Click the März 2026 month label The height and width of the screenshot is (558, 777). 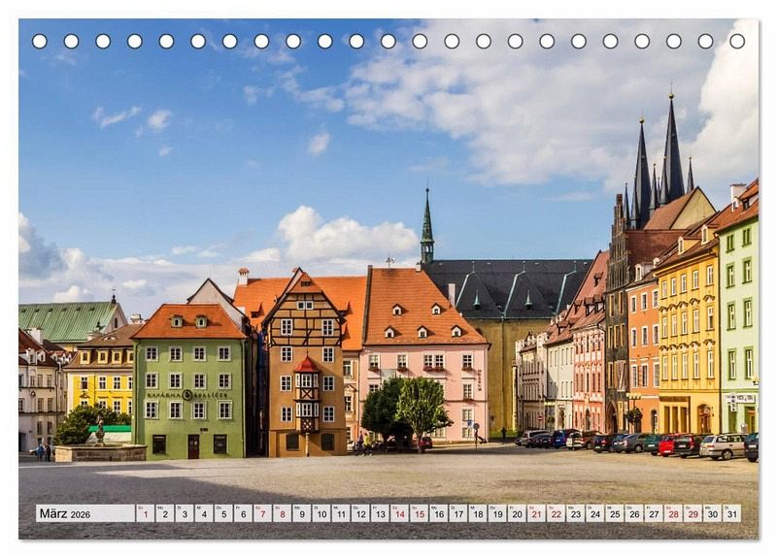64,513
